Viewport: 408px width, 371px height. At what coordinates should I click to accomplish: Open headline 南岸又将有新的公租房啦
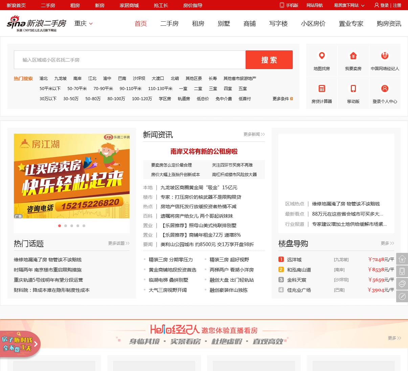tap(204, 151)
